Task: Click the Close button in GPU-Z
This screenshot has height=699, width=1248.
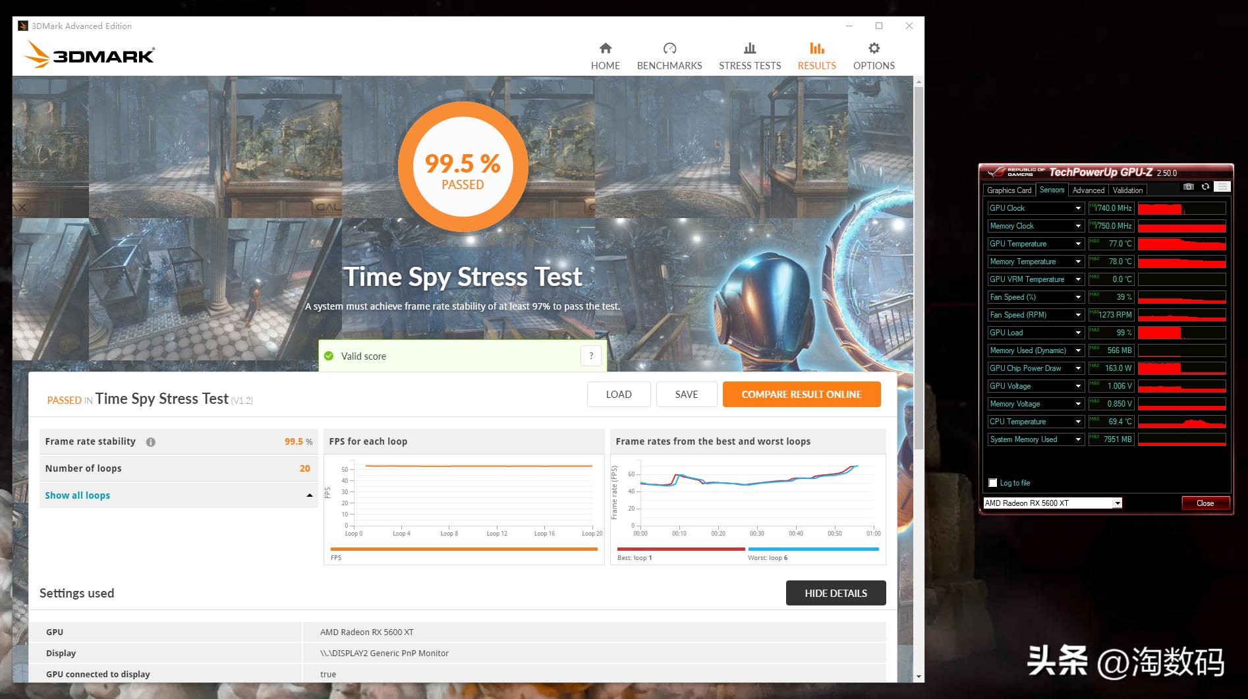Action: tap(1205, 503)
